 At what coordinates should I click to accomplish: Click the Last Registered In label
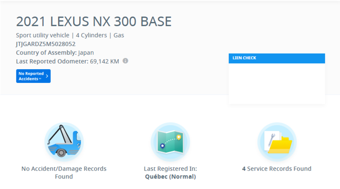tap(170, 169)
